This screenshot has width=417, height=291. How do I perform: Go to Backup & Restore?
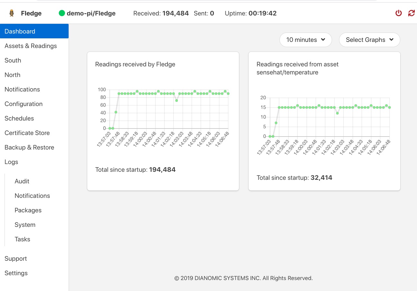(x=29, y=147)
